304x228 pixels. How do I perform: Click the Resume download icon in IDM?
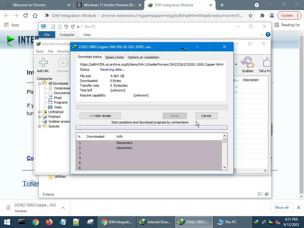[x=63, y=63]
